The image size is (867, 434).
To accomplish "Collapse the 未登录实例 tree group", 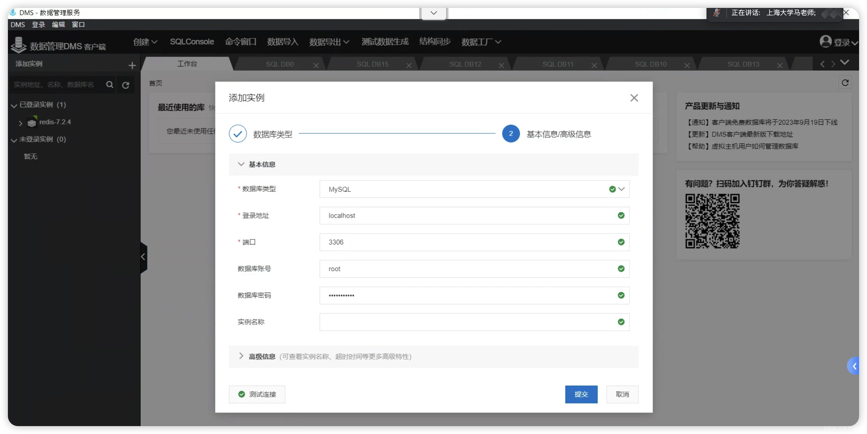I will (14, 140).
